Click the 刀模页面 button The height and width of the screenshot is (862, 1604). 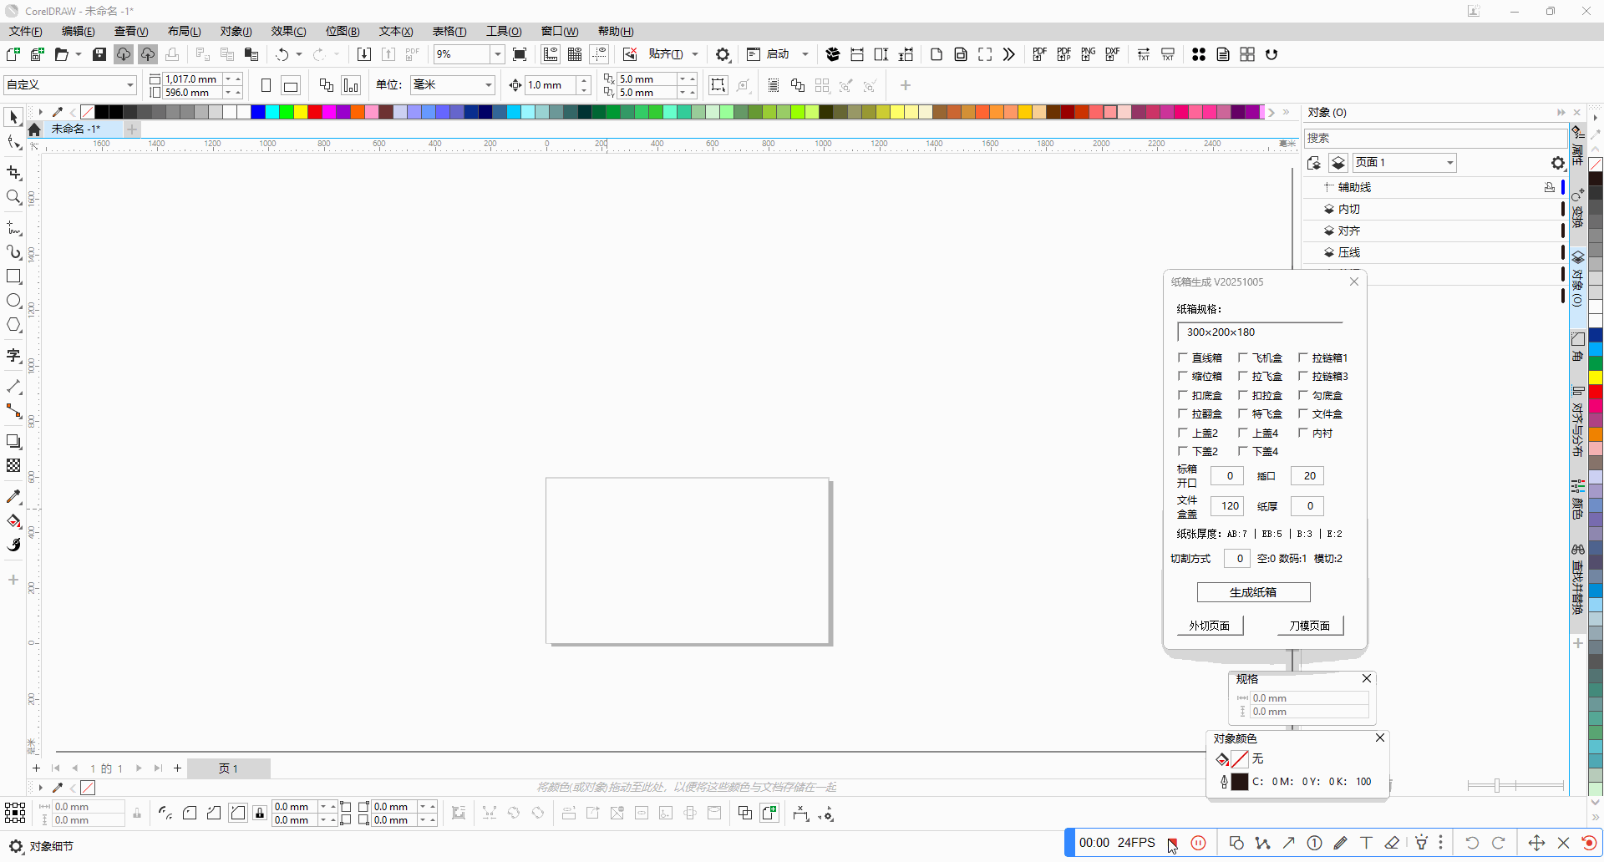(x=1309, y=626)
